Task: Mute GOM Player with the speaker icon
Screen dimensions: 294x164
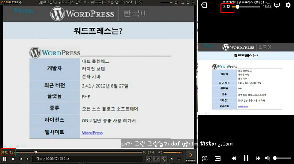Action: click(x=160, y=152)
